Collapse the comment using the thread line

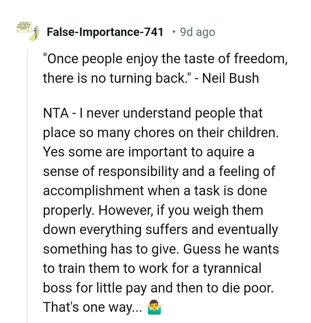coord(27,184)
